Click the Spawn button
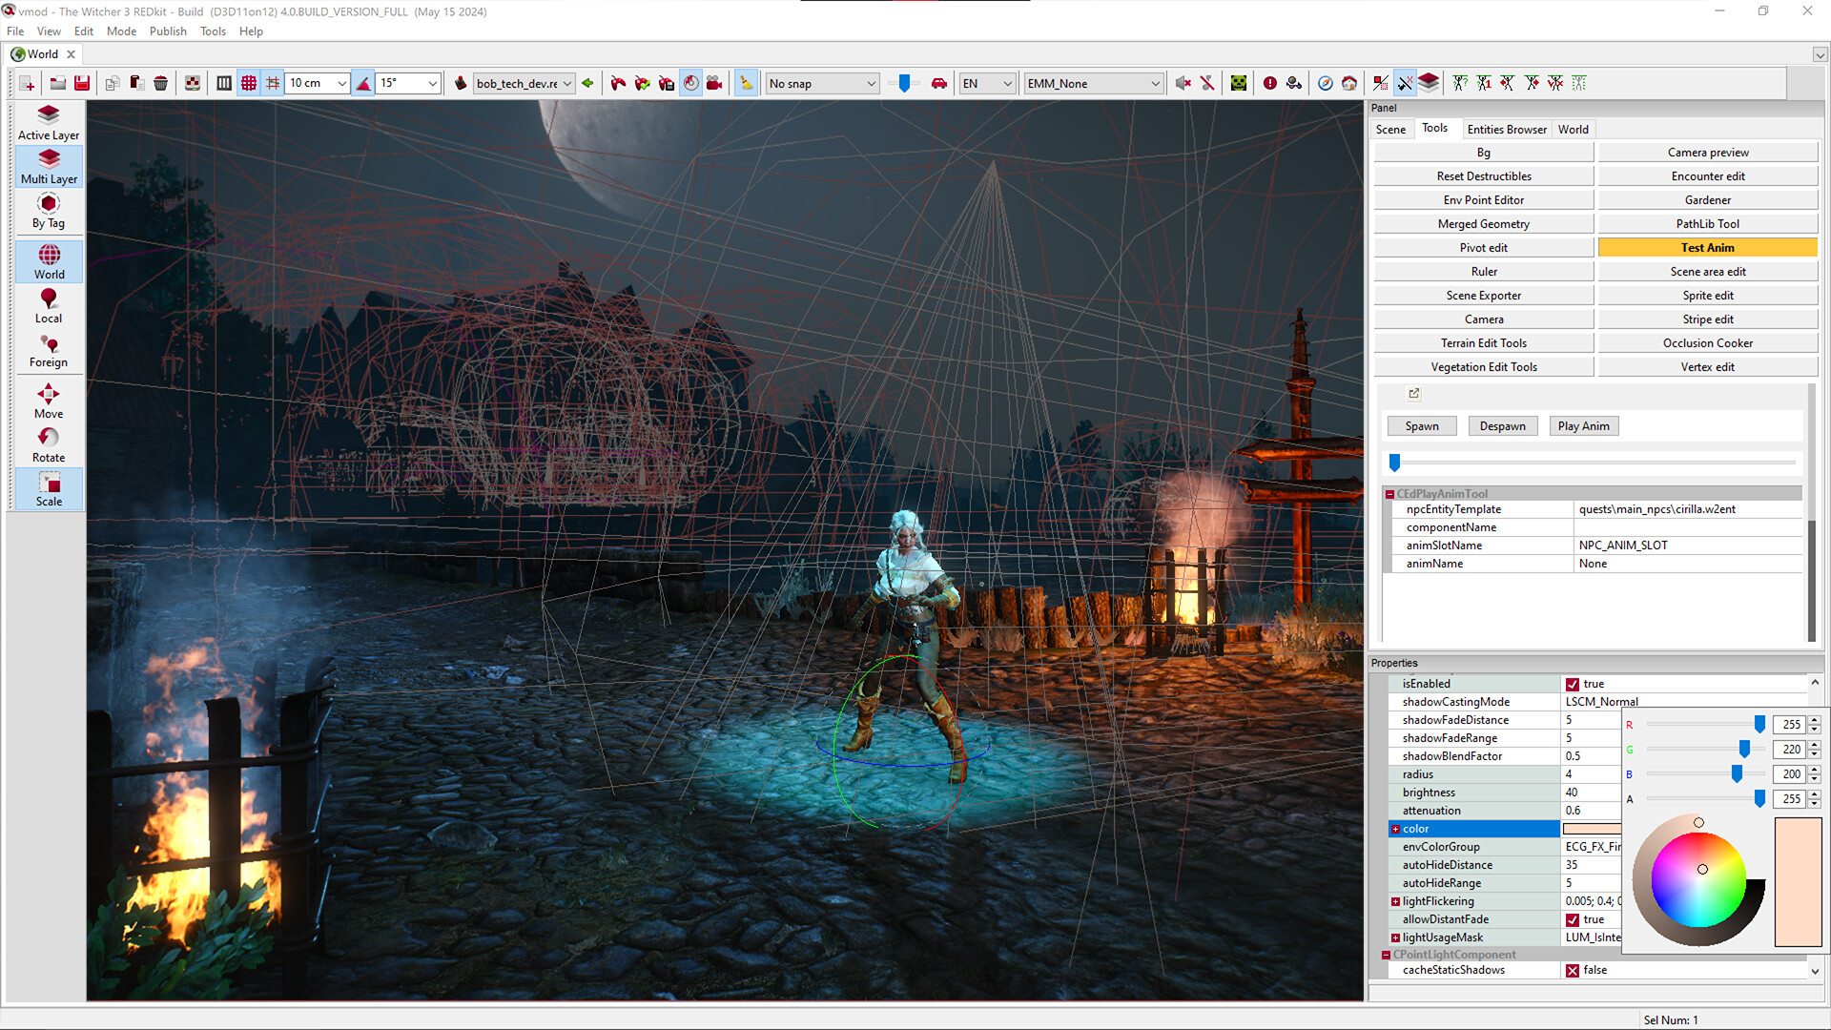Viewport: 1831px width, 1030px height. (1421, 425)
